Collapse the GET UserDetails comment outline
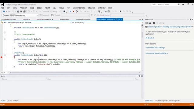The image size is (194, 109). pyautogui.click(x=5, y=32)
